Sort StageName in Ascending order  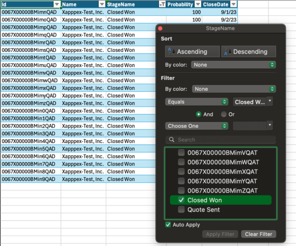click(x=192, y=52)
